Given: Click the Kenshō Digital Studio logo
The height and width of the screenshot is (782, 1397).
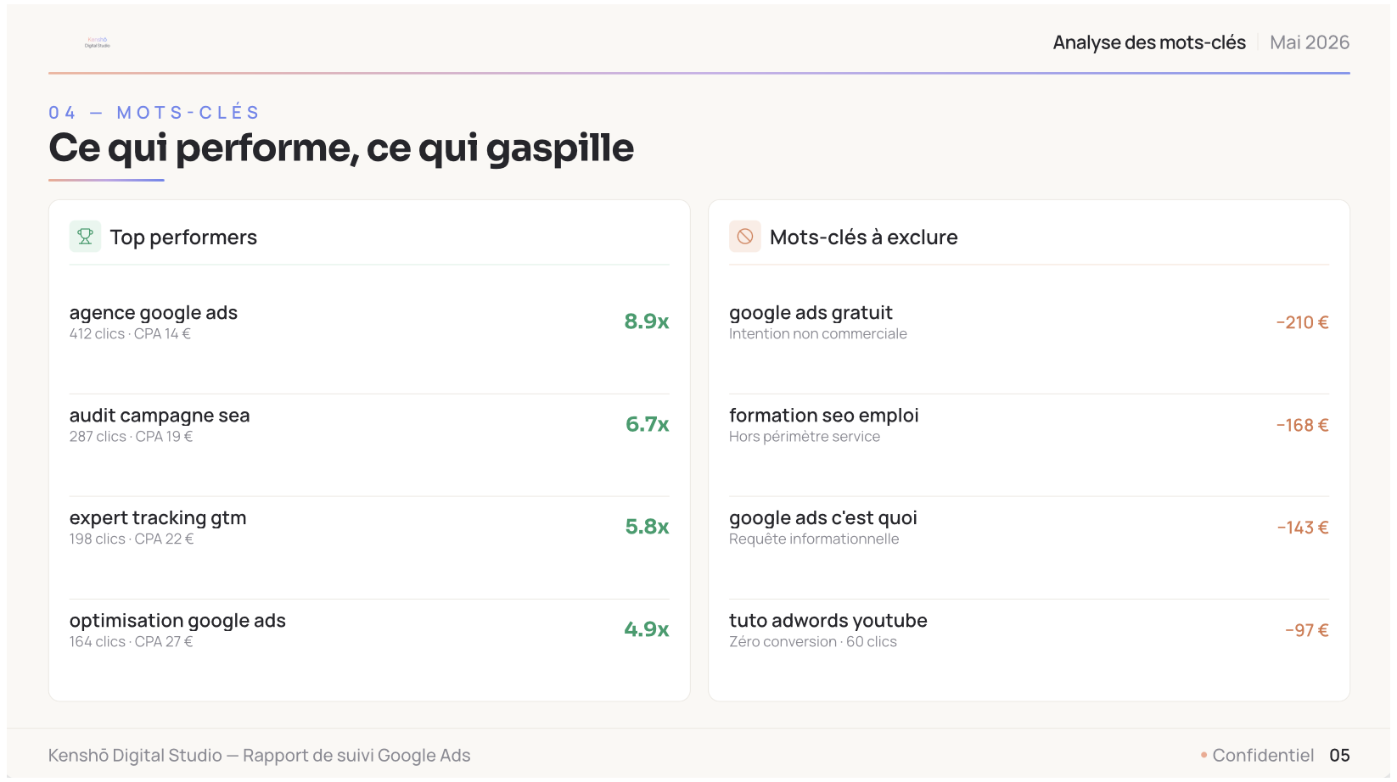Looking at the screenshot, I should point(98,42).
